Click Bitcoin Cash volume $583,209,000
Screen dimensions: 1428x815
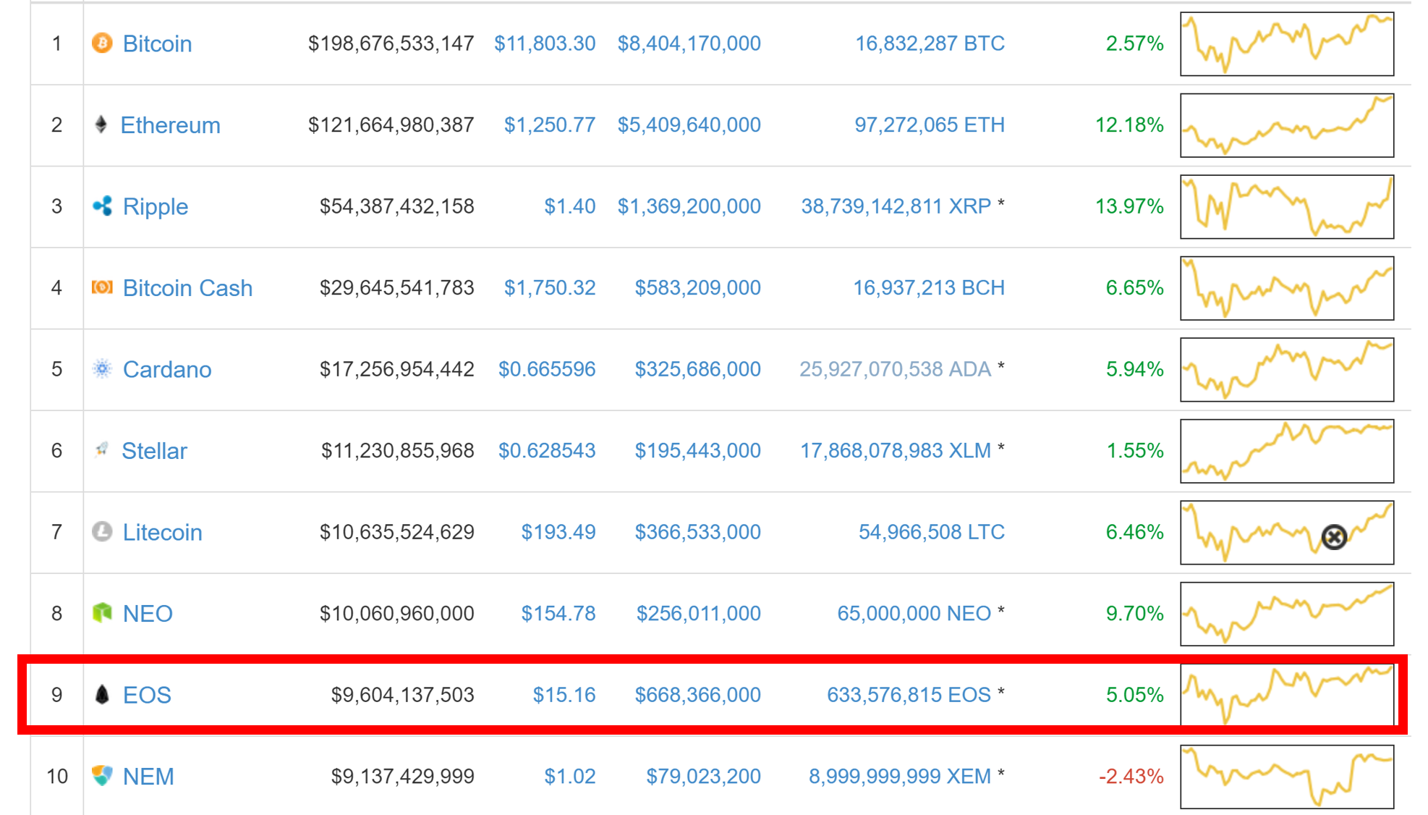697,288
